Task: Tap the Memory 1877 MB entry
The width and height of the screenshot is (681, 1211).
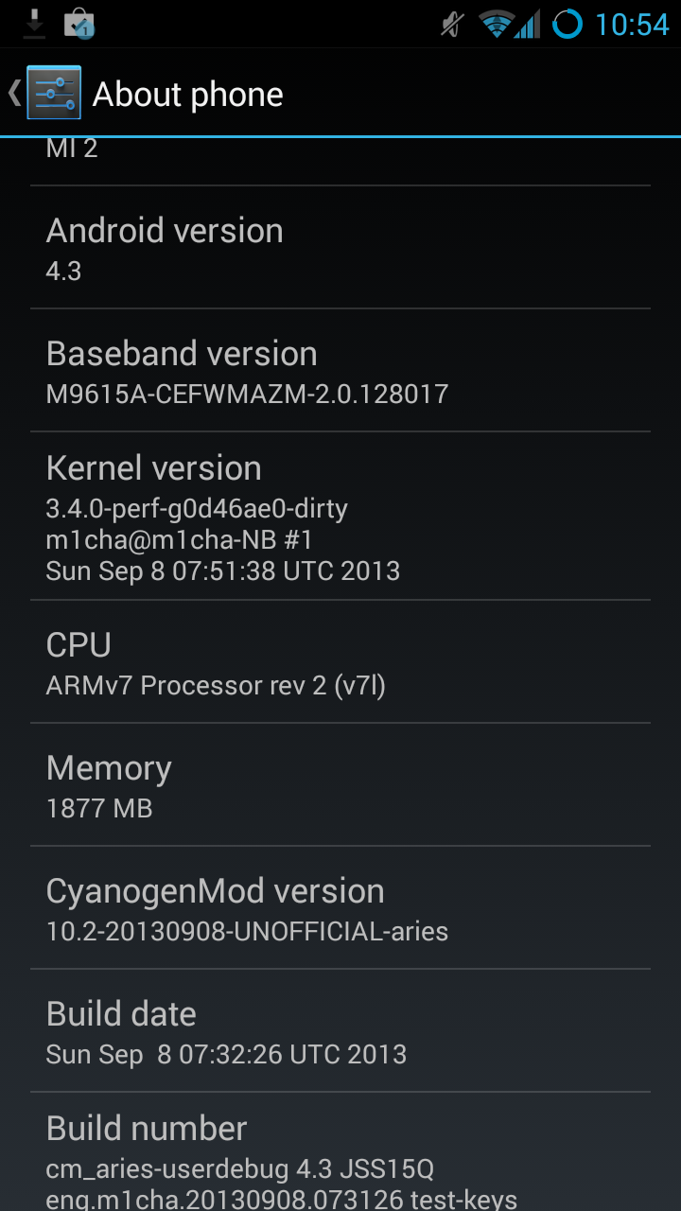Action: pyautogui.click(x=340, y=785)
